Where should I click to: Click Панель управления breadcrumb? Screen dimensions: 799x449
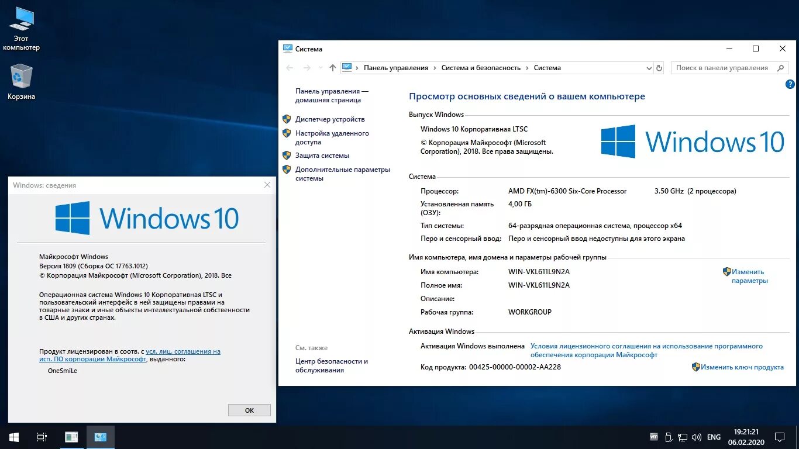(x=396, y=68)
